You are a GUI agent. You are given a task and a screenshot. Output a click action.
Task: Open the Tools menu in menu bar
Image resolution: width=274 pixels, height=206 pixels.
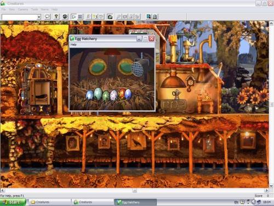pos(35,9)
